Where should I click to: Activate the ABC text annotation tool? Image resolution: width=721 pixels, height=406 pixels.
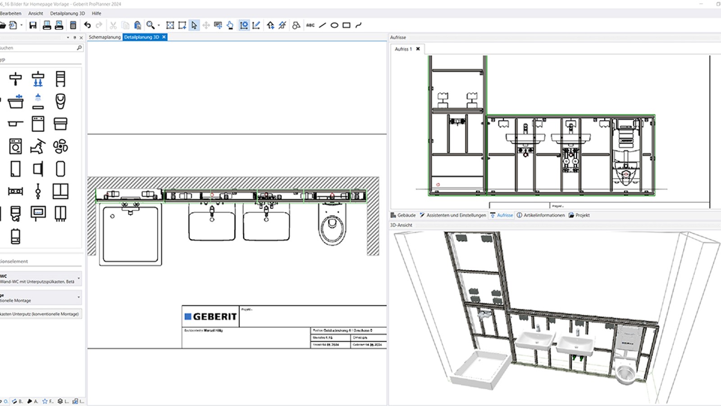tap(311, 26)
